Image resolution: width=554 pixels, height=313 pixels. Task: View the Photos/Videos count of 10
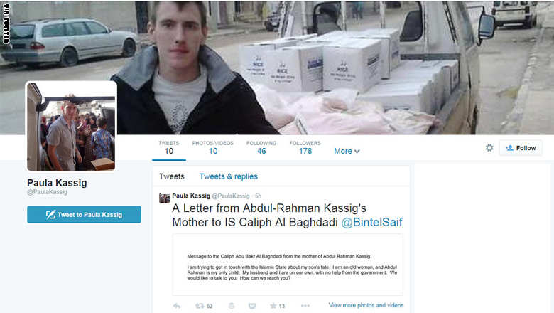click(213, 147)
